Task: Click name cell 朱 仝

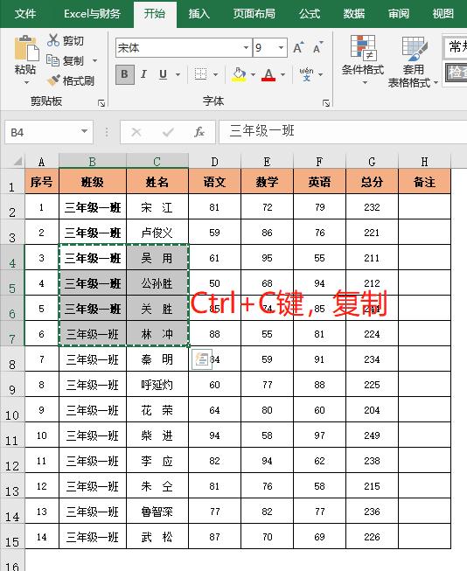Action: pyautogui.click(x=157, y=486)
